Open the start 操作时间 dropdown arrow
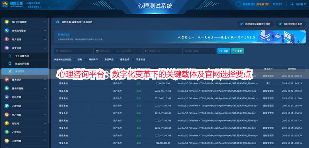This screenshot has height=148, width=309. pos(117,51)
